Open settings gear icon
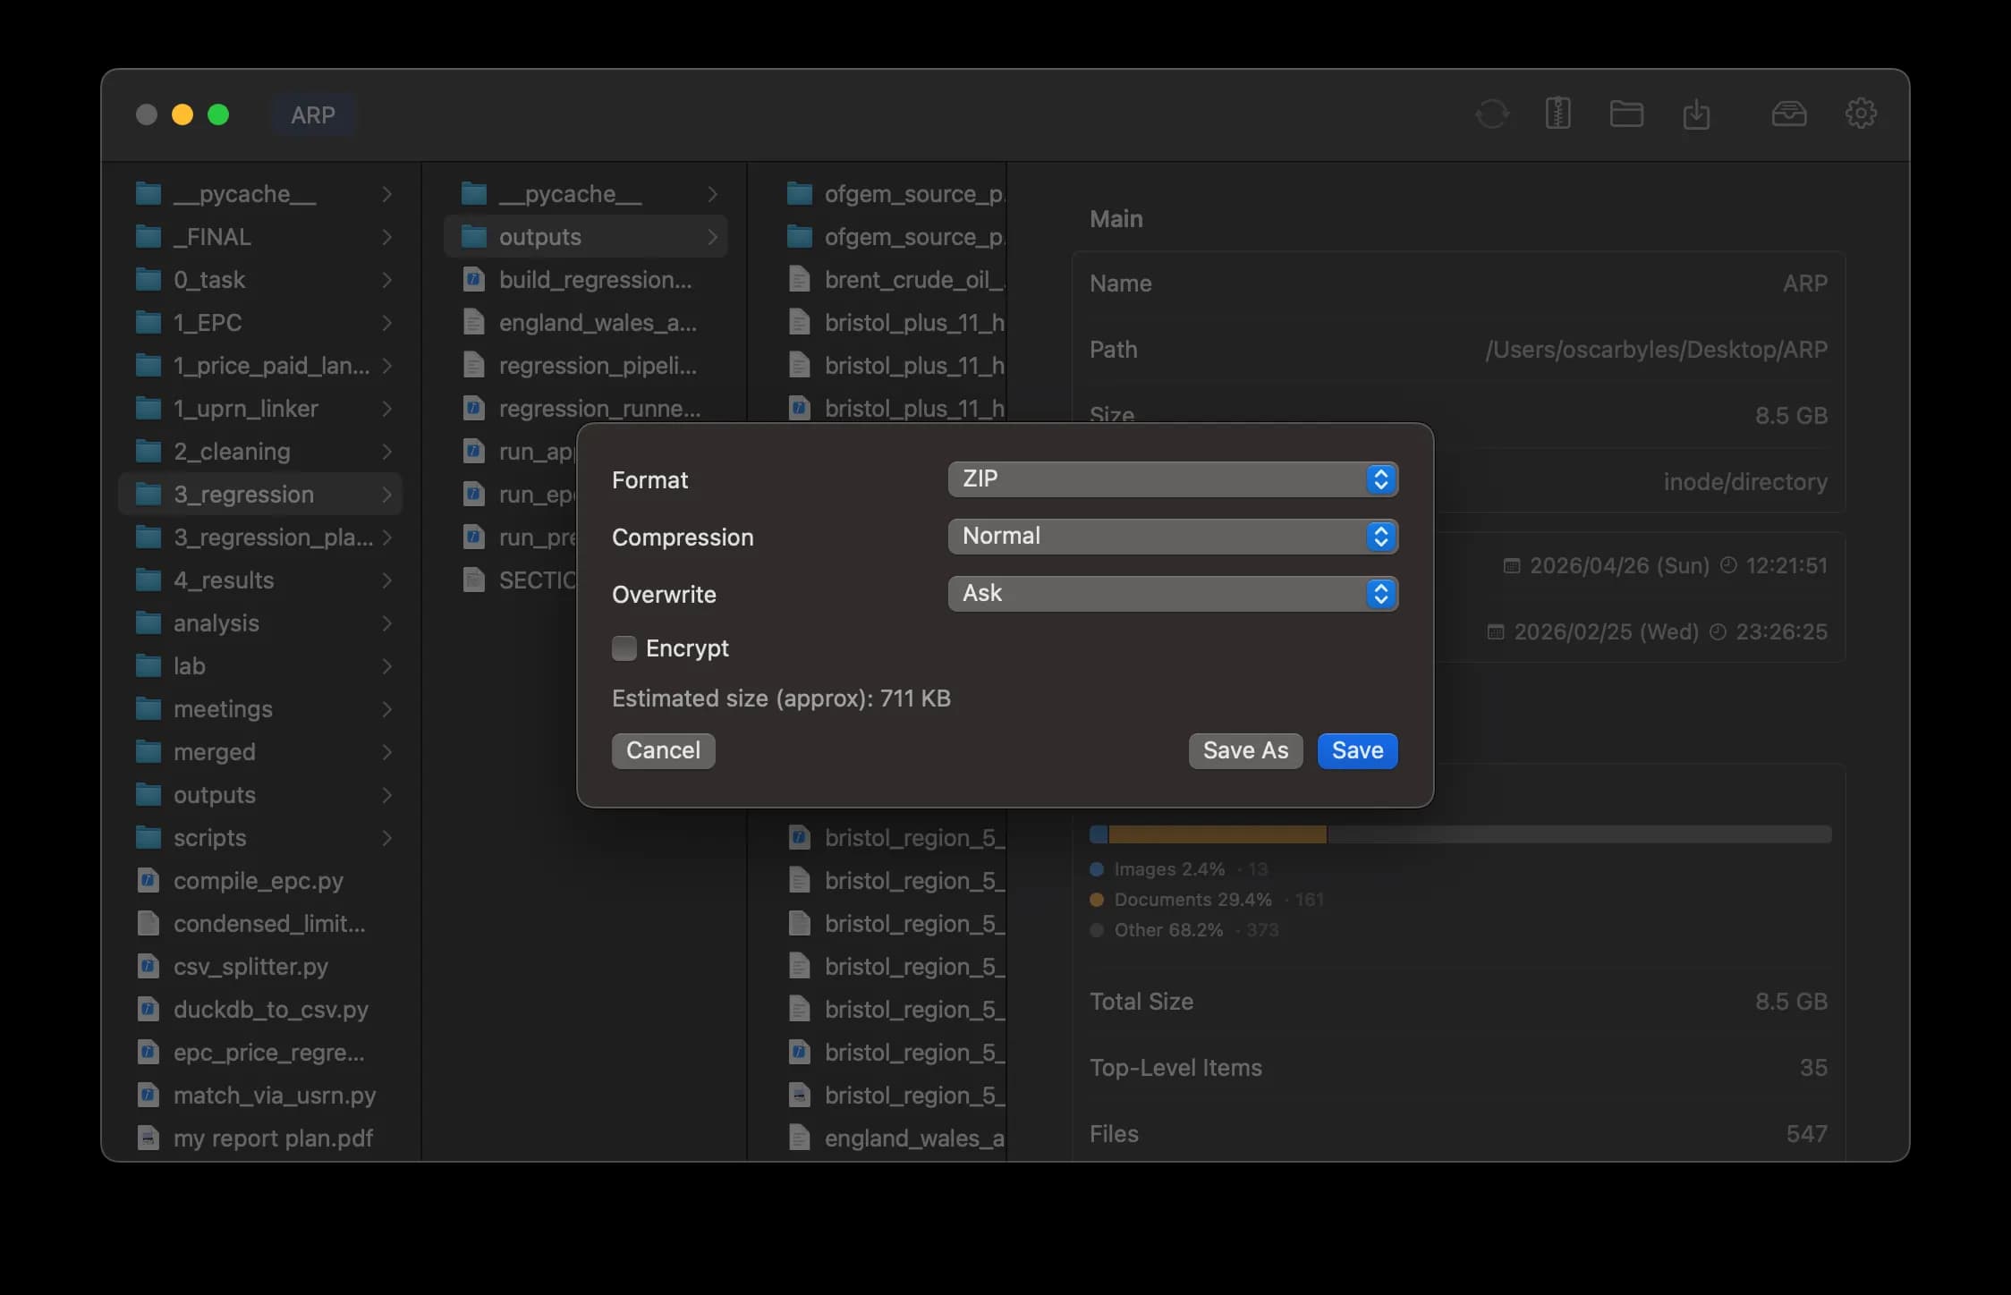This screenshot has height=1295, width=2011. click(1862, 114)
